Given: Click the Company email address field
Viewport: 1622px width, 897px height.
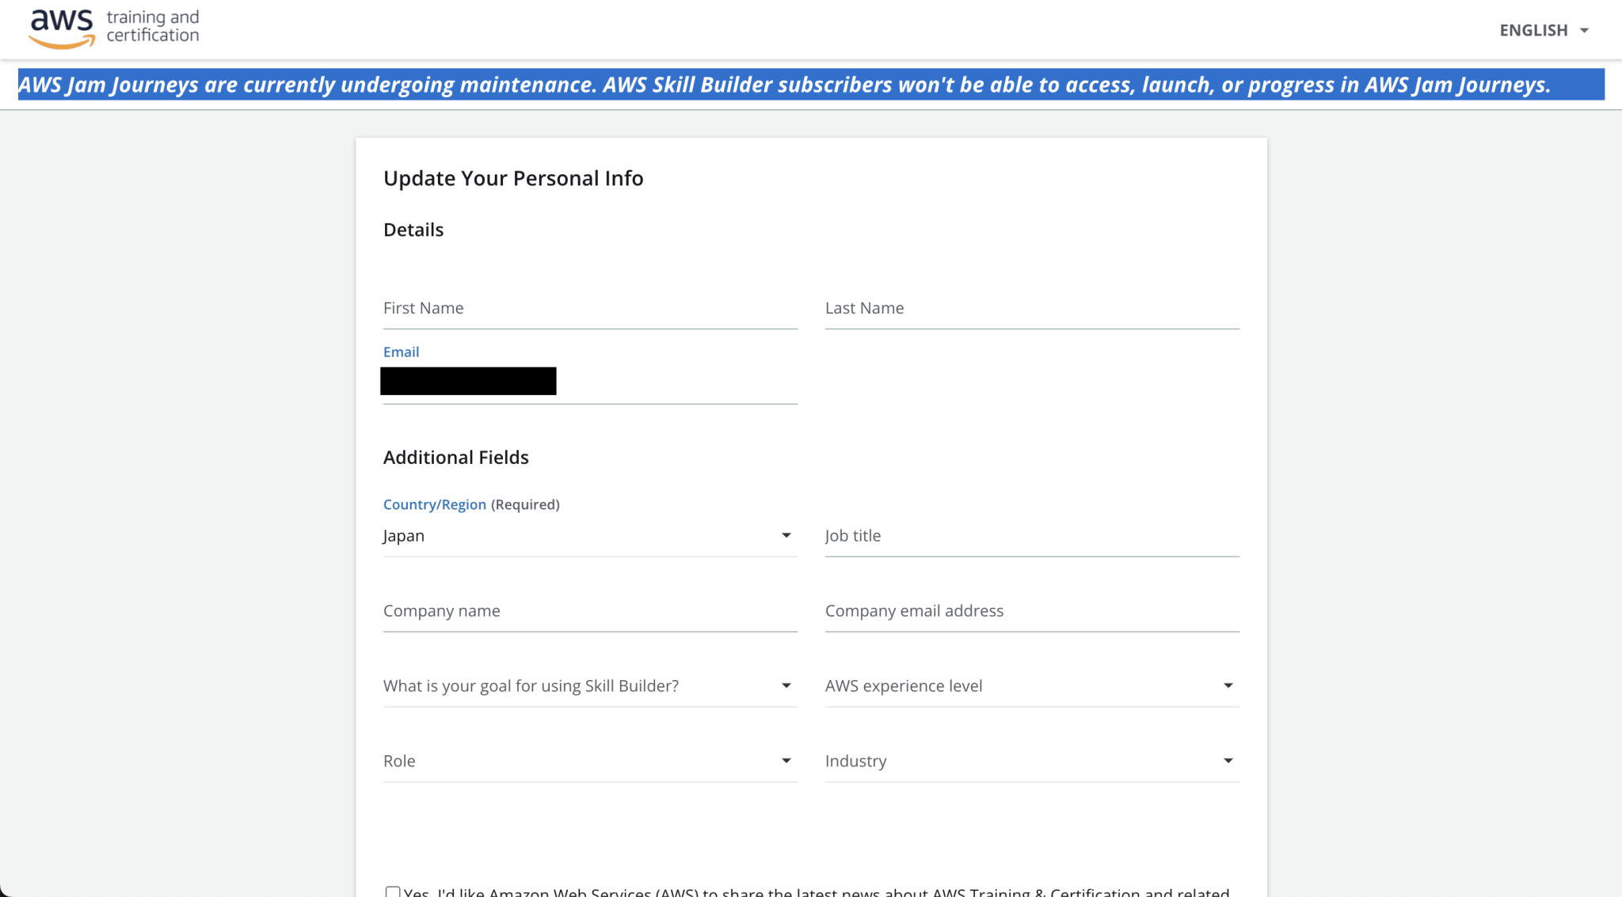Looking at the screenshot, I should point(1030,610).
